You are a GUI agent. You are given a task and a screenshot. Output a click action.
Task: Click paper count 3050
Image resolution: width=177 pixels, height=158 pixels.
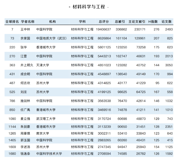169,65
